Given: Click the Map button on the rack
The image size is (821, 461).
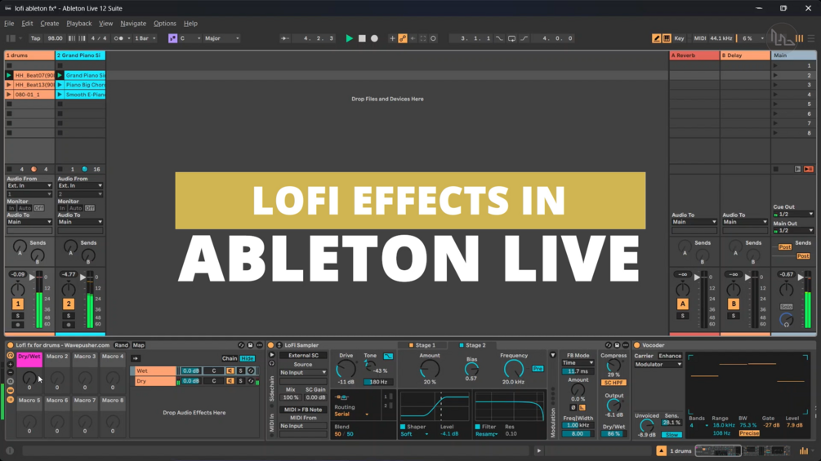Looking at the screenshot, I should [x=139, y=345].
